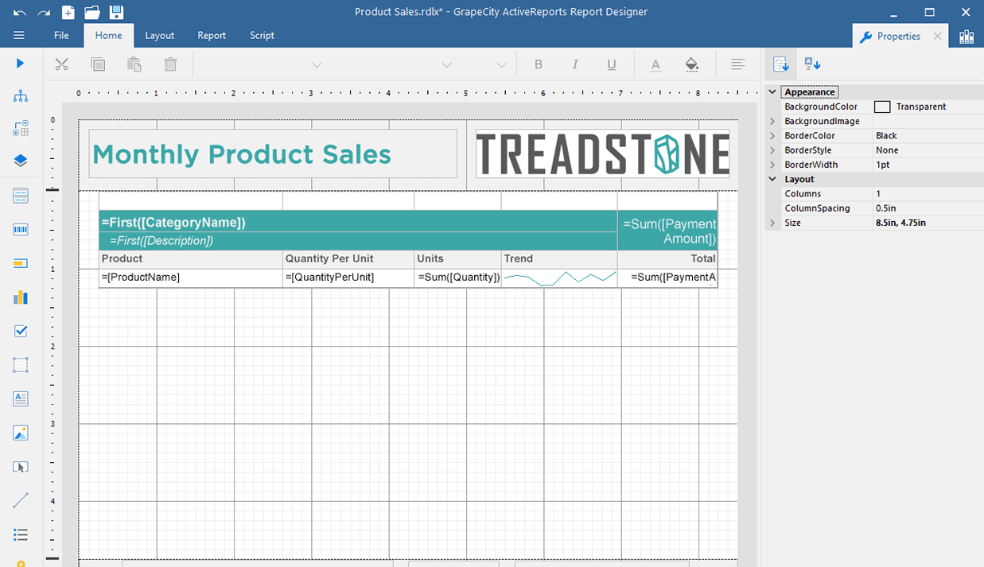Open a report with the folder icon

click(x=92, y=12)
